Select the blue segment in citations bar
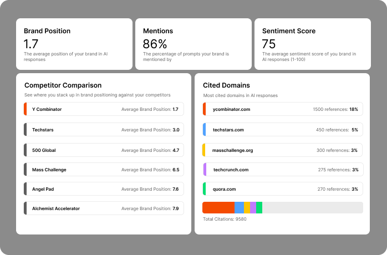 239,207
